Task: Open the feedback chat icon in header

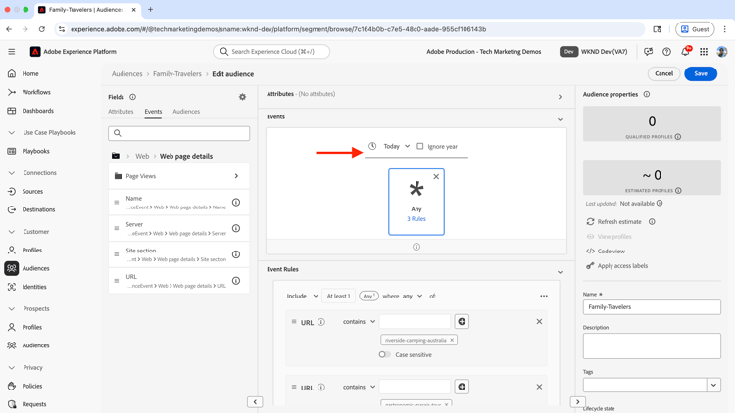Action: tap(649, 52)
